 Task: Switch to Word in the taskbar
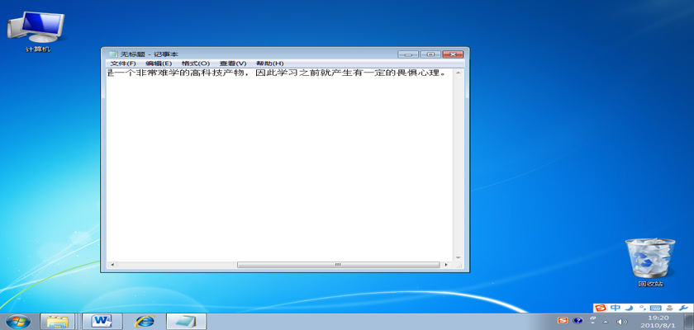coord(102,320)
